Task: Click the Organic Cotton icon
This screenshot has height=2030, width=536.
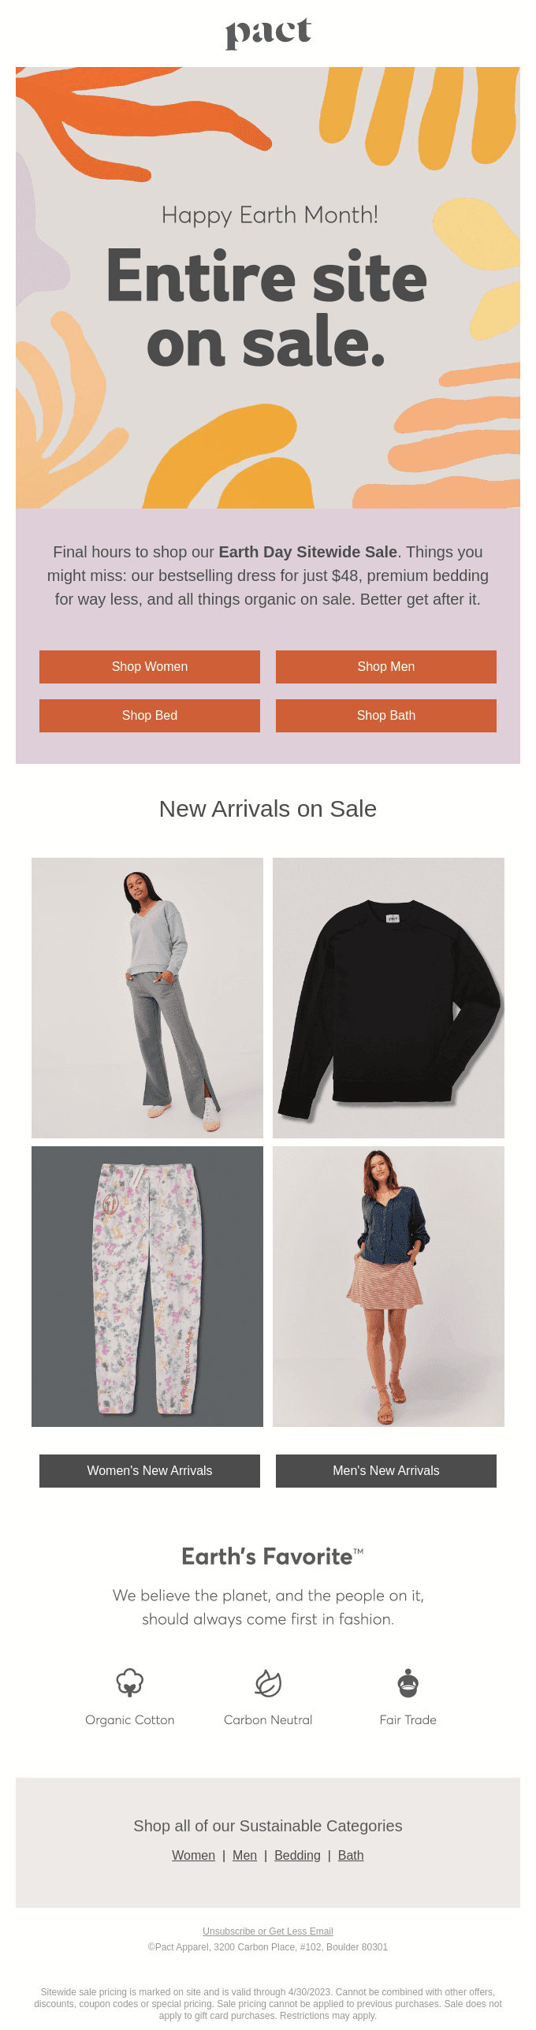Action: point(130,1683)
